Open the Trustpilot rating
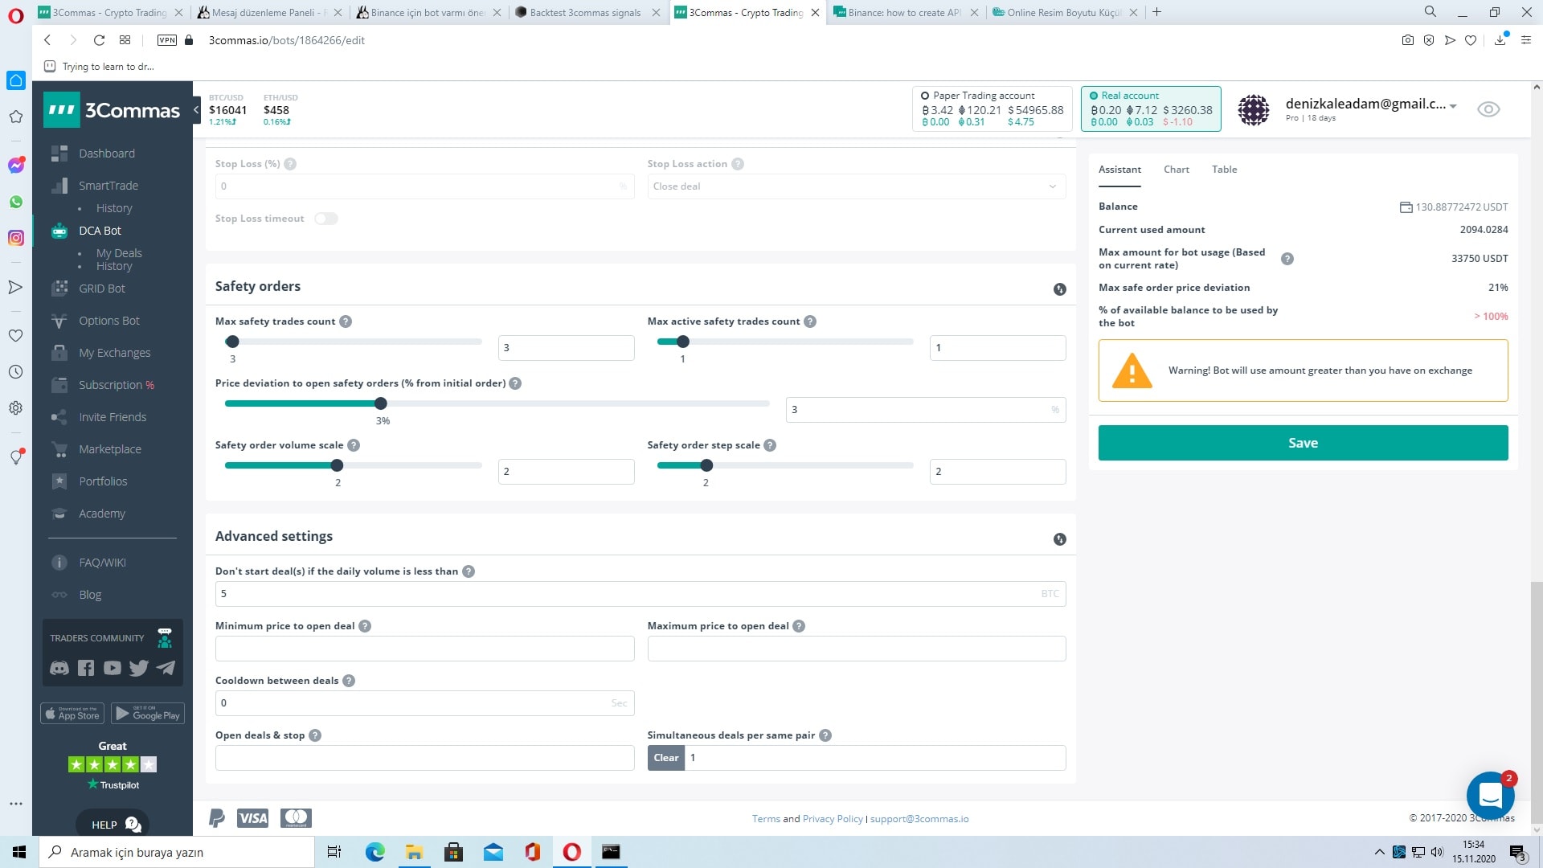The height and width of the screenshot is (868, 1543). pos(113,766)
